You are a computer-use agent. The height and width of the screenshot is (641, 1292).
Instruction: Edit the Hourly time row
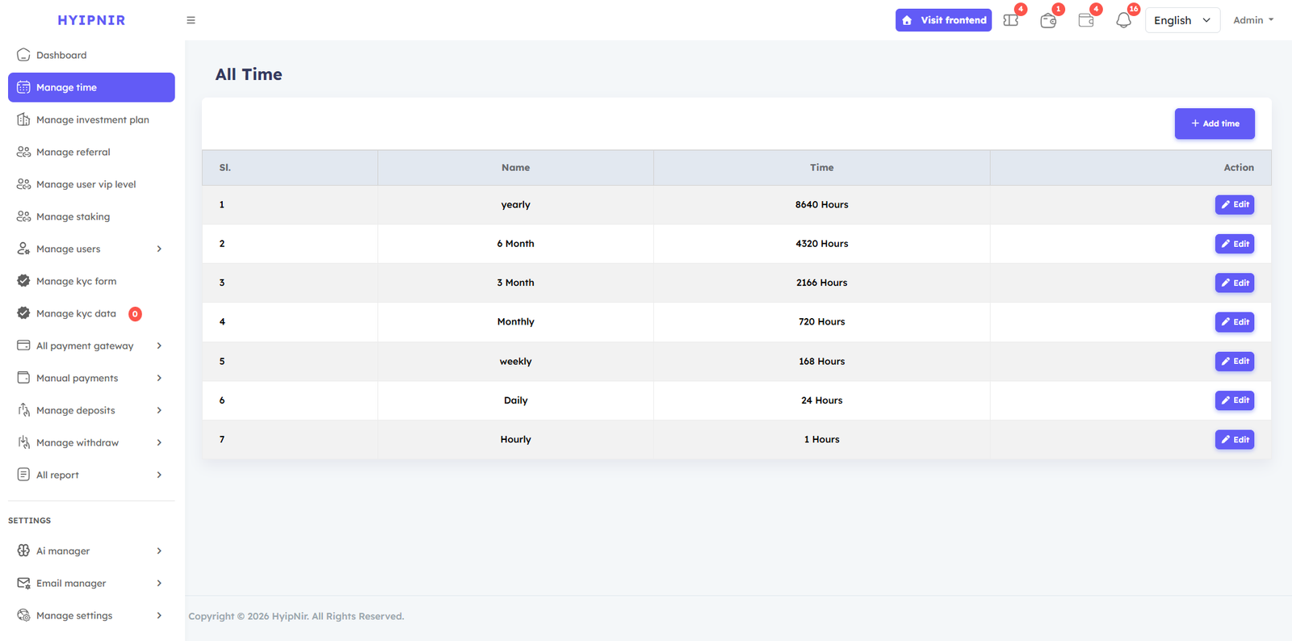click(1234, 440)
